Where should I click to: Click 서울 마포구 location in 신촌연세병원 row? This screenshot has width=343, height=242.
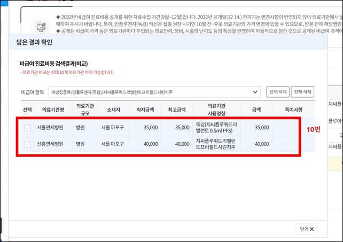pos(112,144)
